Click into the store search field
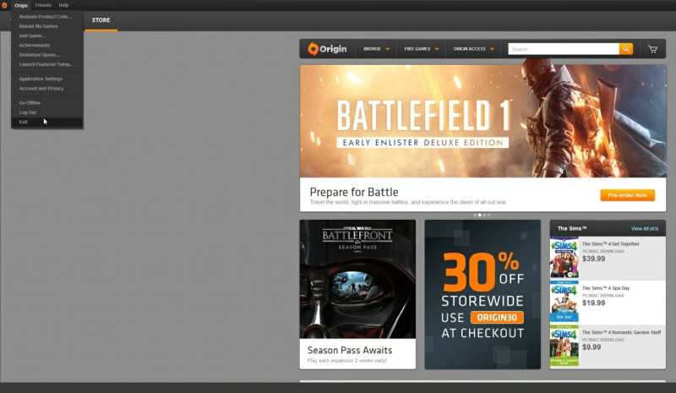The image size is (676, 393). 564,49
